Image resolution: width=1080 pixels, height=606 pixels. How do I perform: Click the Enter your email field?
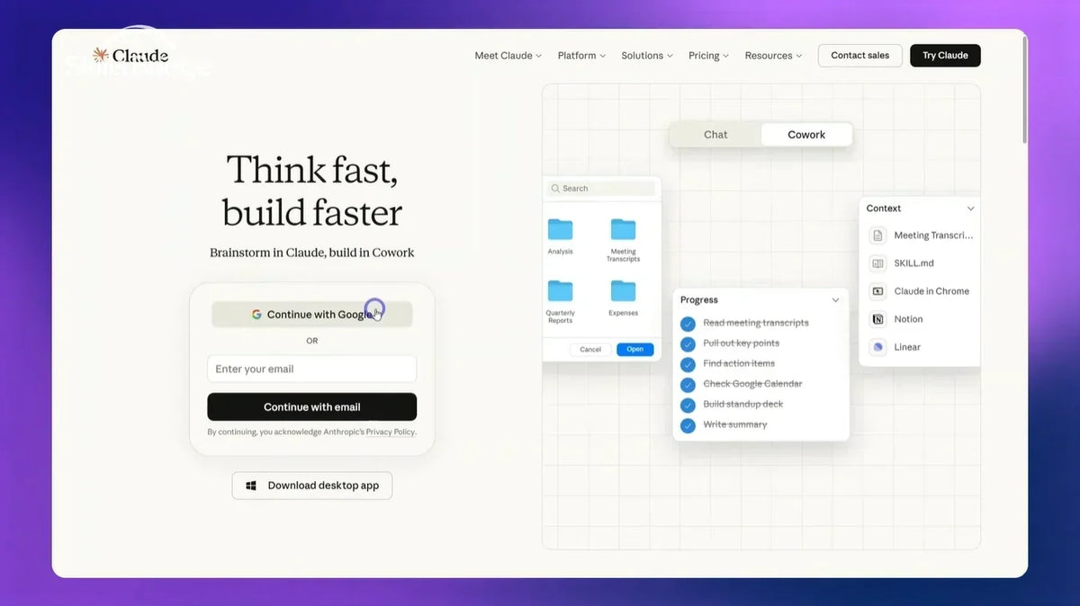tap(311, 369)
